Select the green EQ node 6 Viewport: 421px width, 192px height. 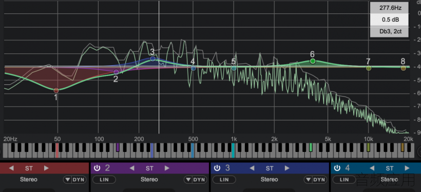(x=313, y=61)
